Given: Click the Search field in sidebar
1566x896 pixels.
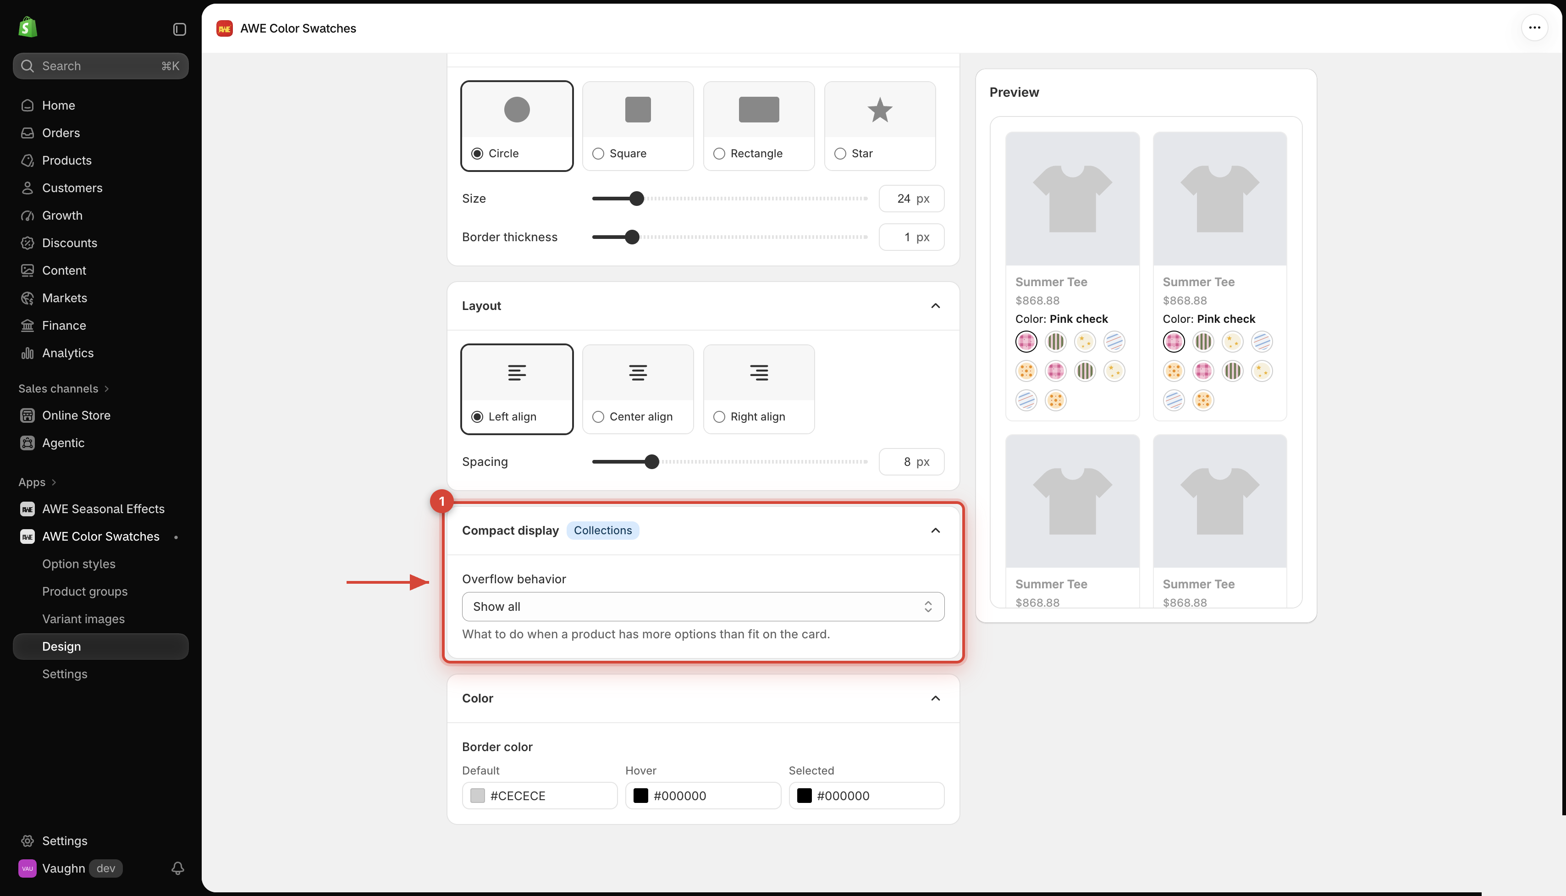Looking at the screenshot, I should 100,66.
